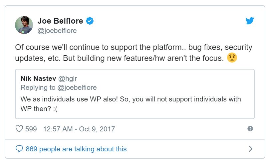
Task: Click the Twitter bird logo
Action: 250,21
